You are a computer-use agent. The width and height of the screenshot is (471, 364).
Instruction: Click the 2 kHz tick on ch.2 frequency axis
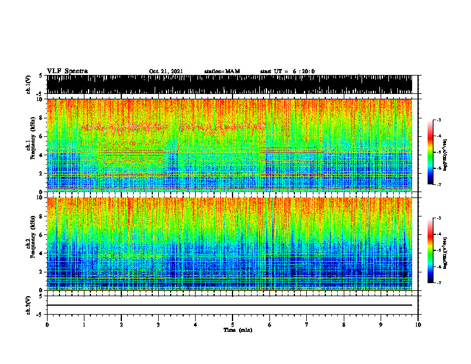coord(42,272)
